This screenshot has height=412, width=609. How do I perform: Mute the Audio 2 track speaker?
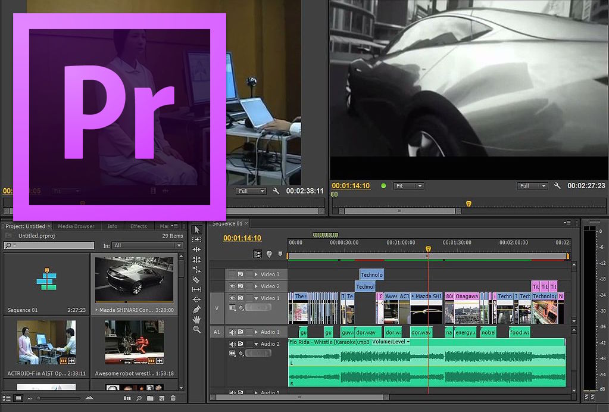(x=232, y=344)
